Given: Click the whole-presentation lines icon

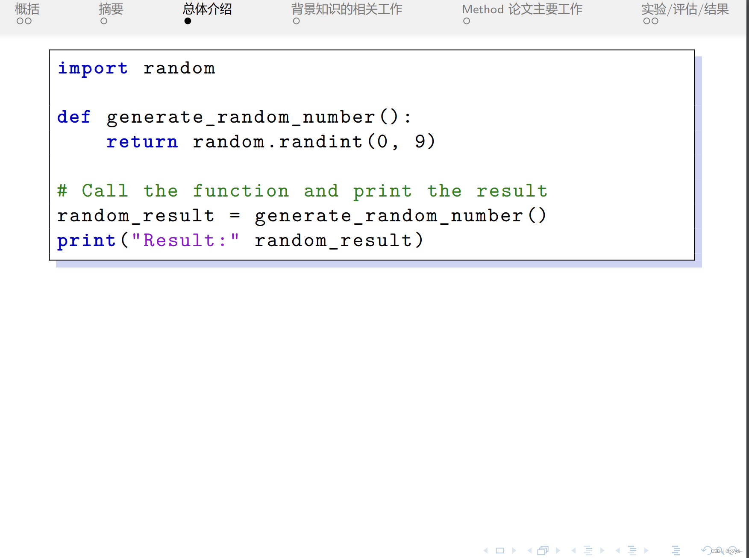Looking at the screenshot, I should coord(676,550).
